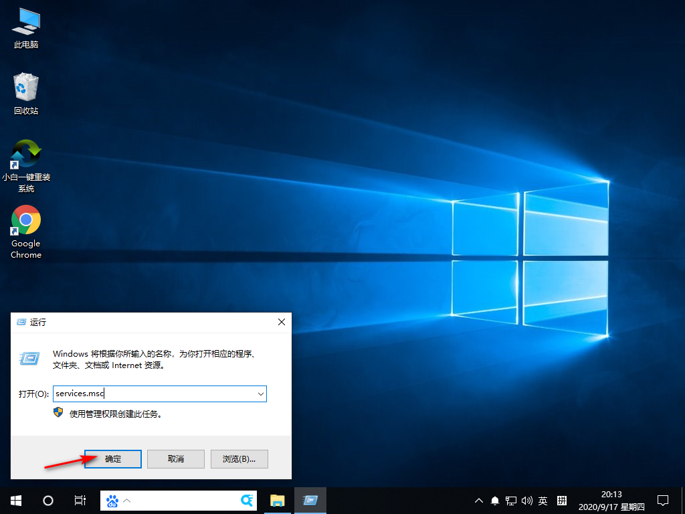Screen dimensions: 685x514
Task: Close the 运行 dialog window
Action: coord(282,322)
